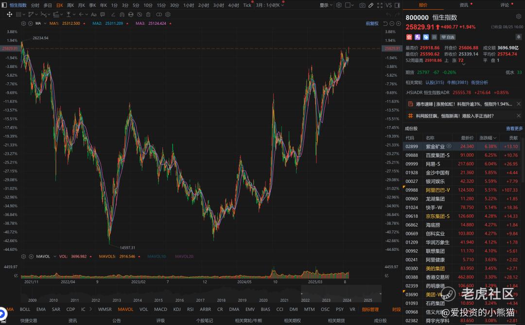Open the 资讯 tab in right panel

464,5
